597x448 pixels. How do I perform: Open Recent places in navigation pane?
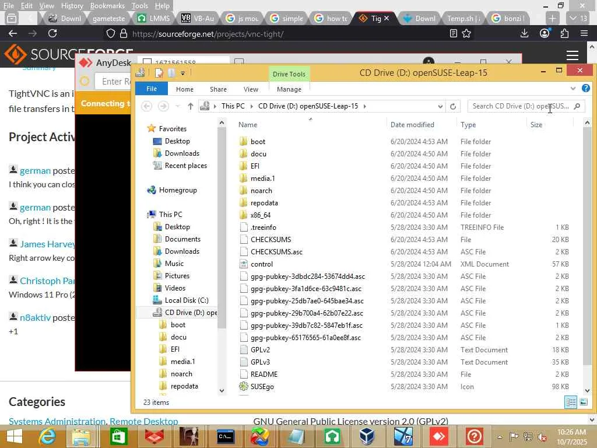click(x=186, y=166)
